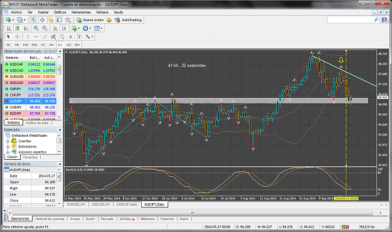Image resolution: width=392 pixels, height=232 pixels.
Task: Open the Archivo menu
Action: tap(16, 12)
